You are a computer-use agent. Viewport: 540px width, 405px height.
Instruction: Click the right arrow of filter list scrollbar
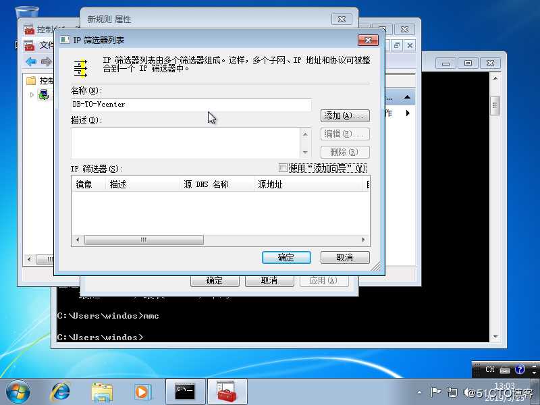click(x=364, y=240)
